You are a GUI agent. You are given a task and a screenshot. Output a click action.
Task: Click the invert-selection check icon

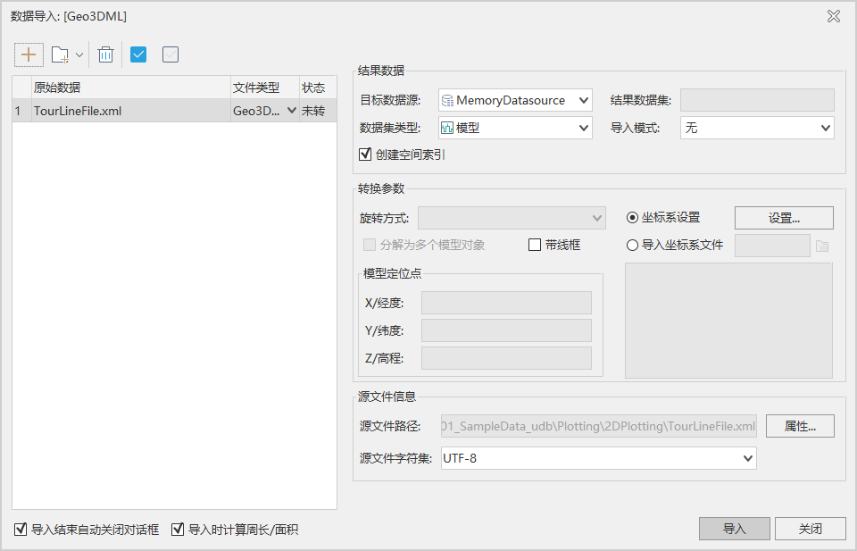(171, 54)
